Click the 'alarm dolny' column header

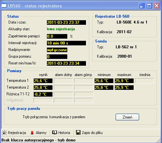pyautogui.click(x=63, y=75)
